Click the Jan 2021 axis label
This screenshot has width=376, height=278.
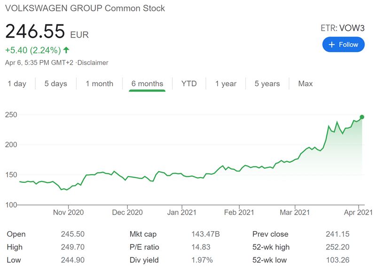[182, 212]
